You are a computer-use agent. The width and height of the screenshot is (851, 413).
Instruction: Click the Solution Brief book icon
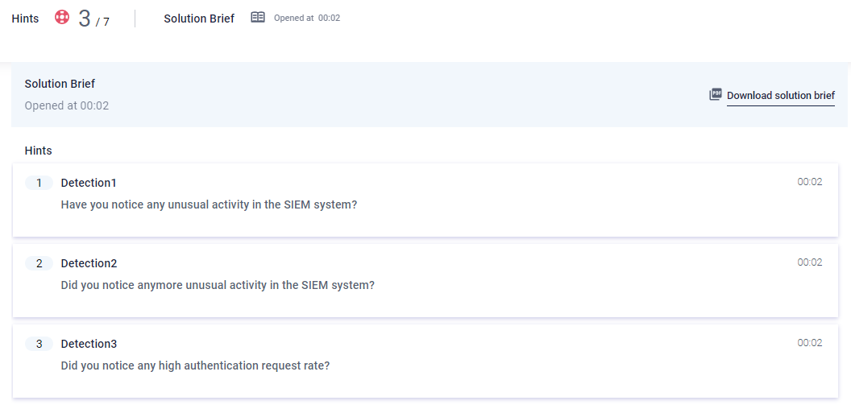coord(258,17)
